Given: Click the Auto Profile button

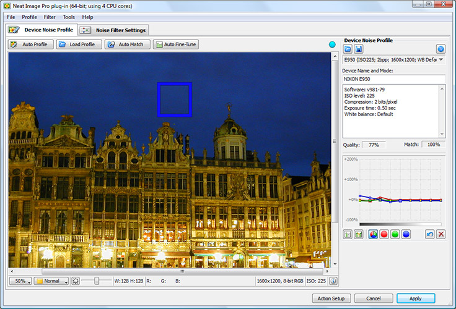Looking at the screenshot, I should 31,44.
